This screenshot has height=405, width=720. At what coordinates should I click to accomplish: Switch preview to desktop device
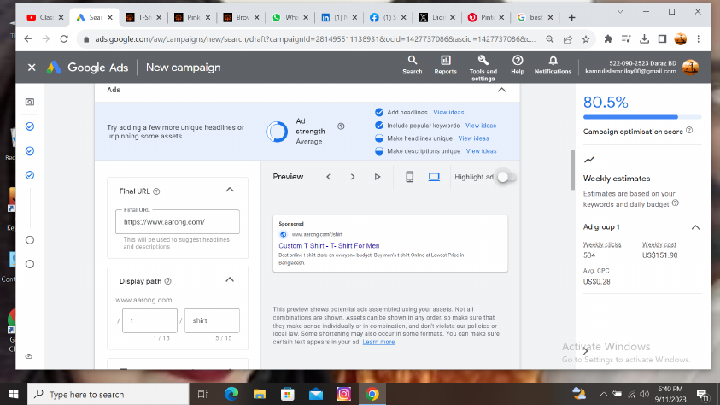pos(434,177)
